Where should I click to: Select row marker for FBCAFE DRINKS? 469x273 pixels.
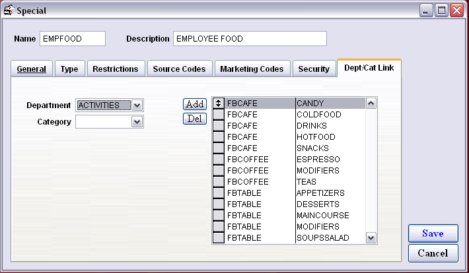[219, 126]
